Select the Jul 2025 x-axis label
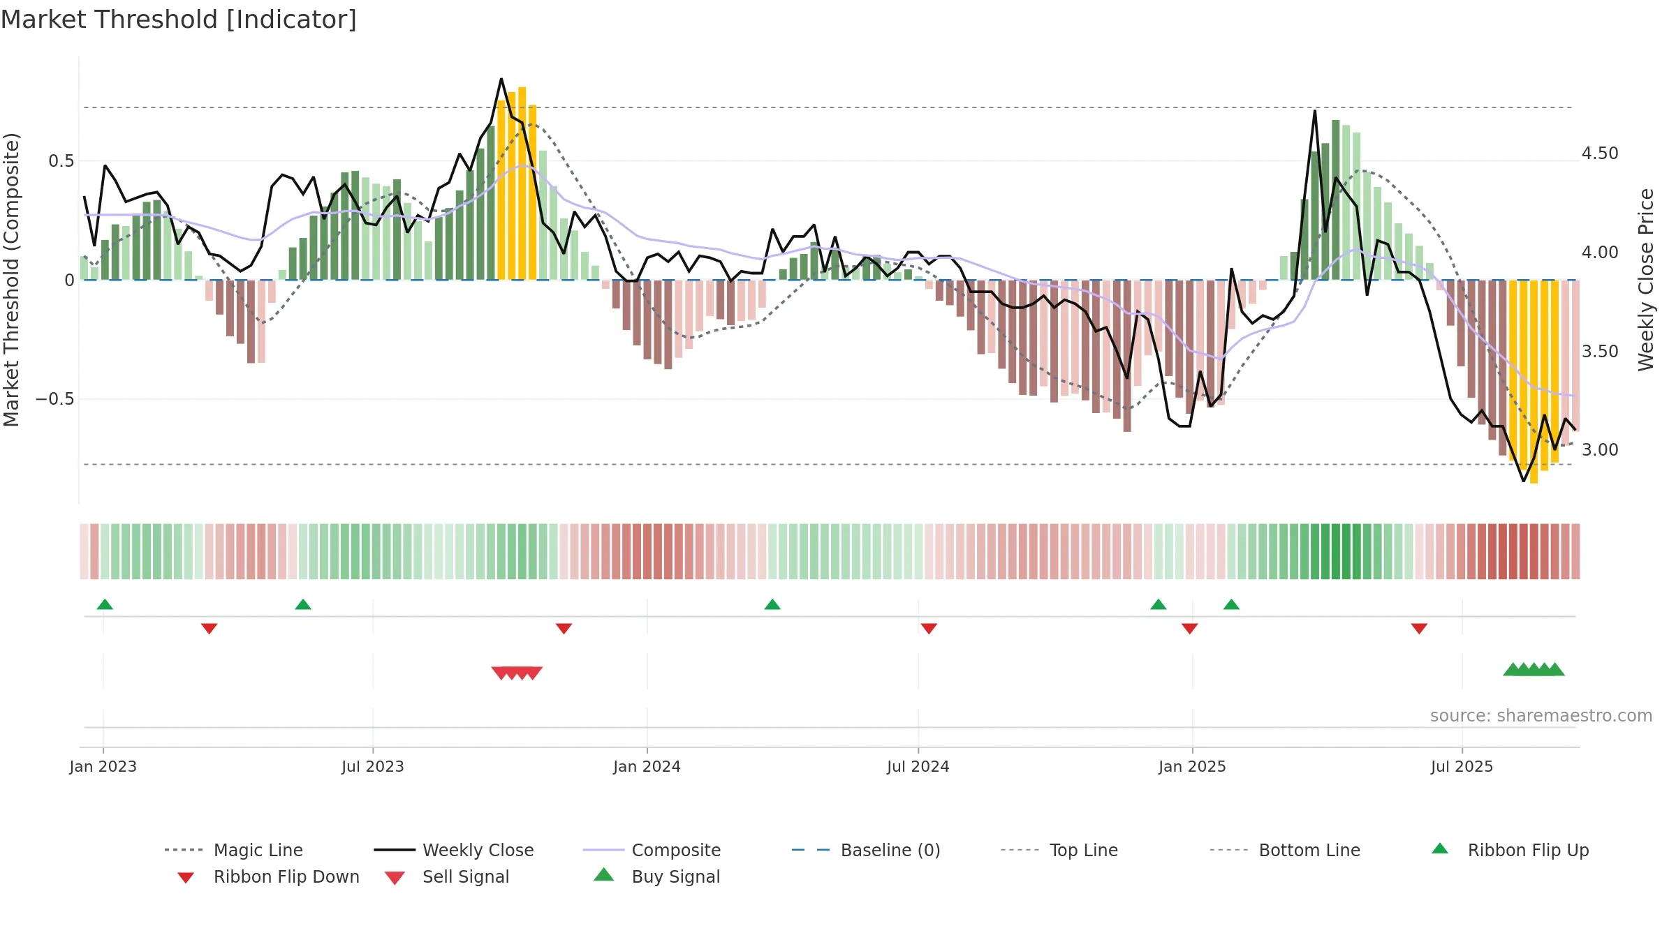This screenshot has height=942, width=1676. tap(1462, 766)
